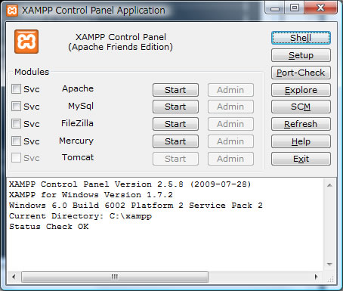
Task: Click the horizontal scroll right arrow
Action: coord(317,277)
